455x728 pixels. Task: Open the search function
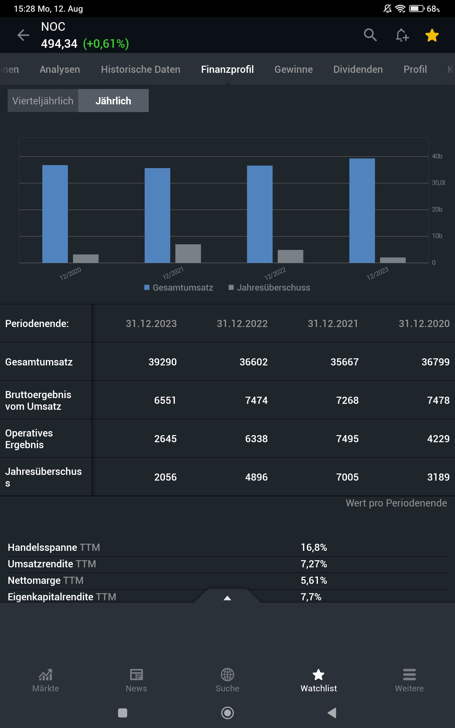coord(371,35)
